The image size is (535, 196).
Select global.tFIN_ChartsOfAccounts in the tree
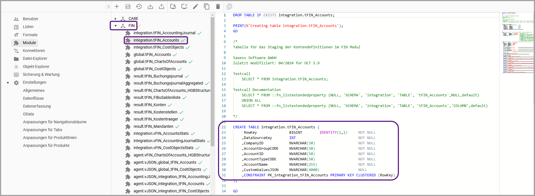click(160, 61)
